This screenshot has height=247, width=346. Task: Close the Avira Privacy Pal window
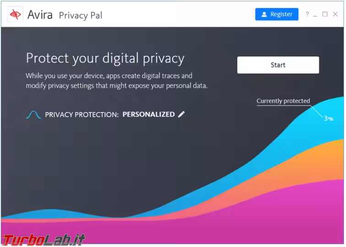(335, 14)
